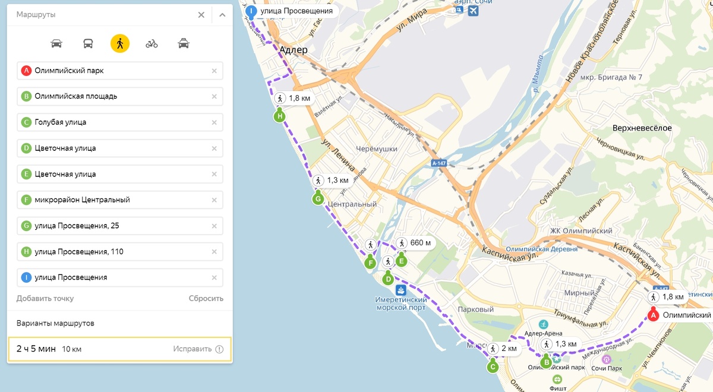
Task: Click Имеретинский морской порт ship icon
Action: [x=401, y=290]
